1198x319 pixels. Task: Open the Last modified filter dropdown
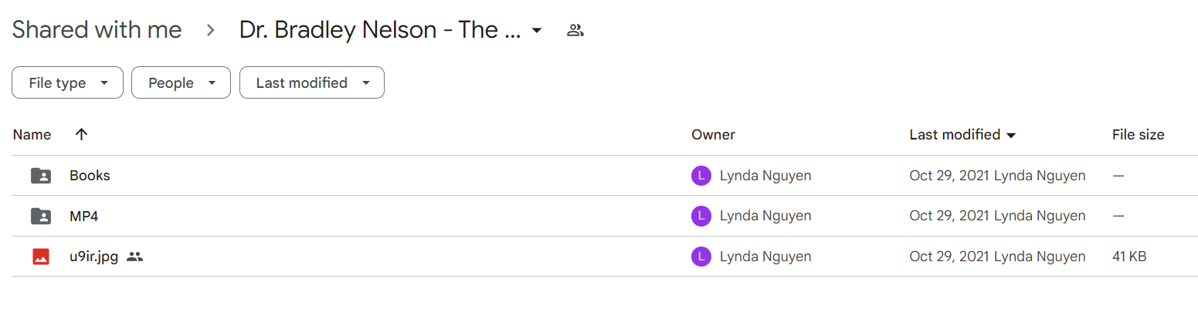point(312,82)
